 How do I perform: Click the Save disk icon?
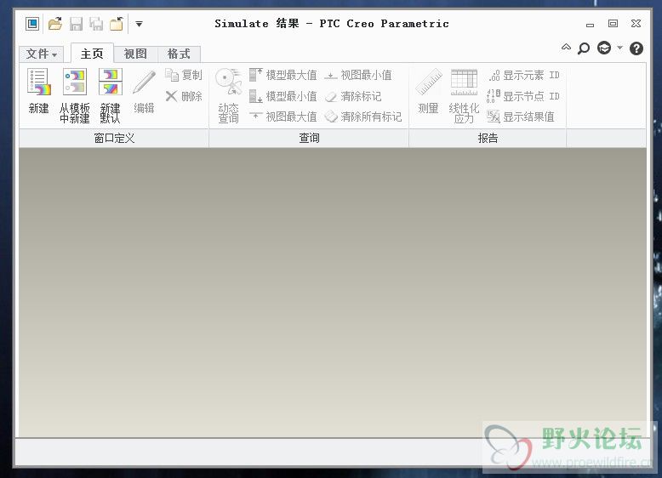point(76,24)
